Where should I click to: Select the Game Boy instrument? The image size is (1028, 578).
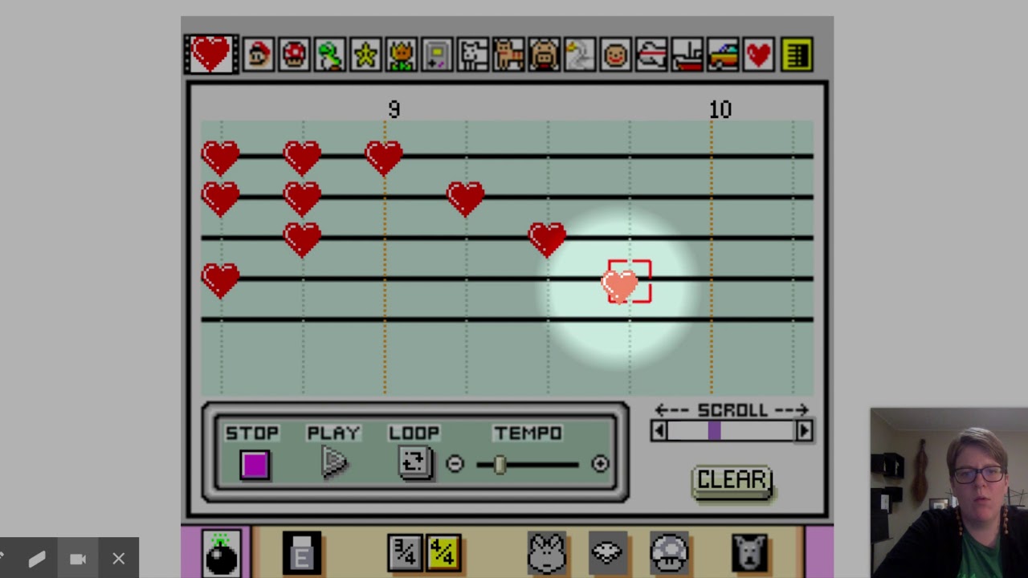437,55
